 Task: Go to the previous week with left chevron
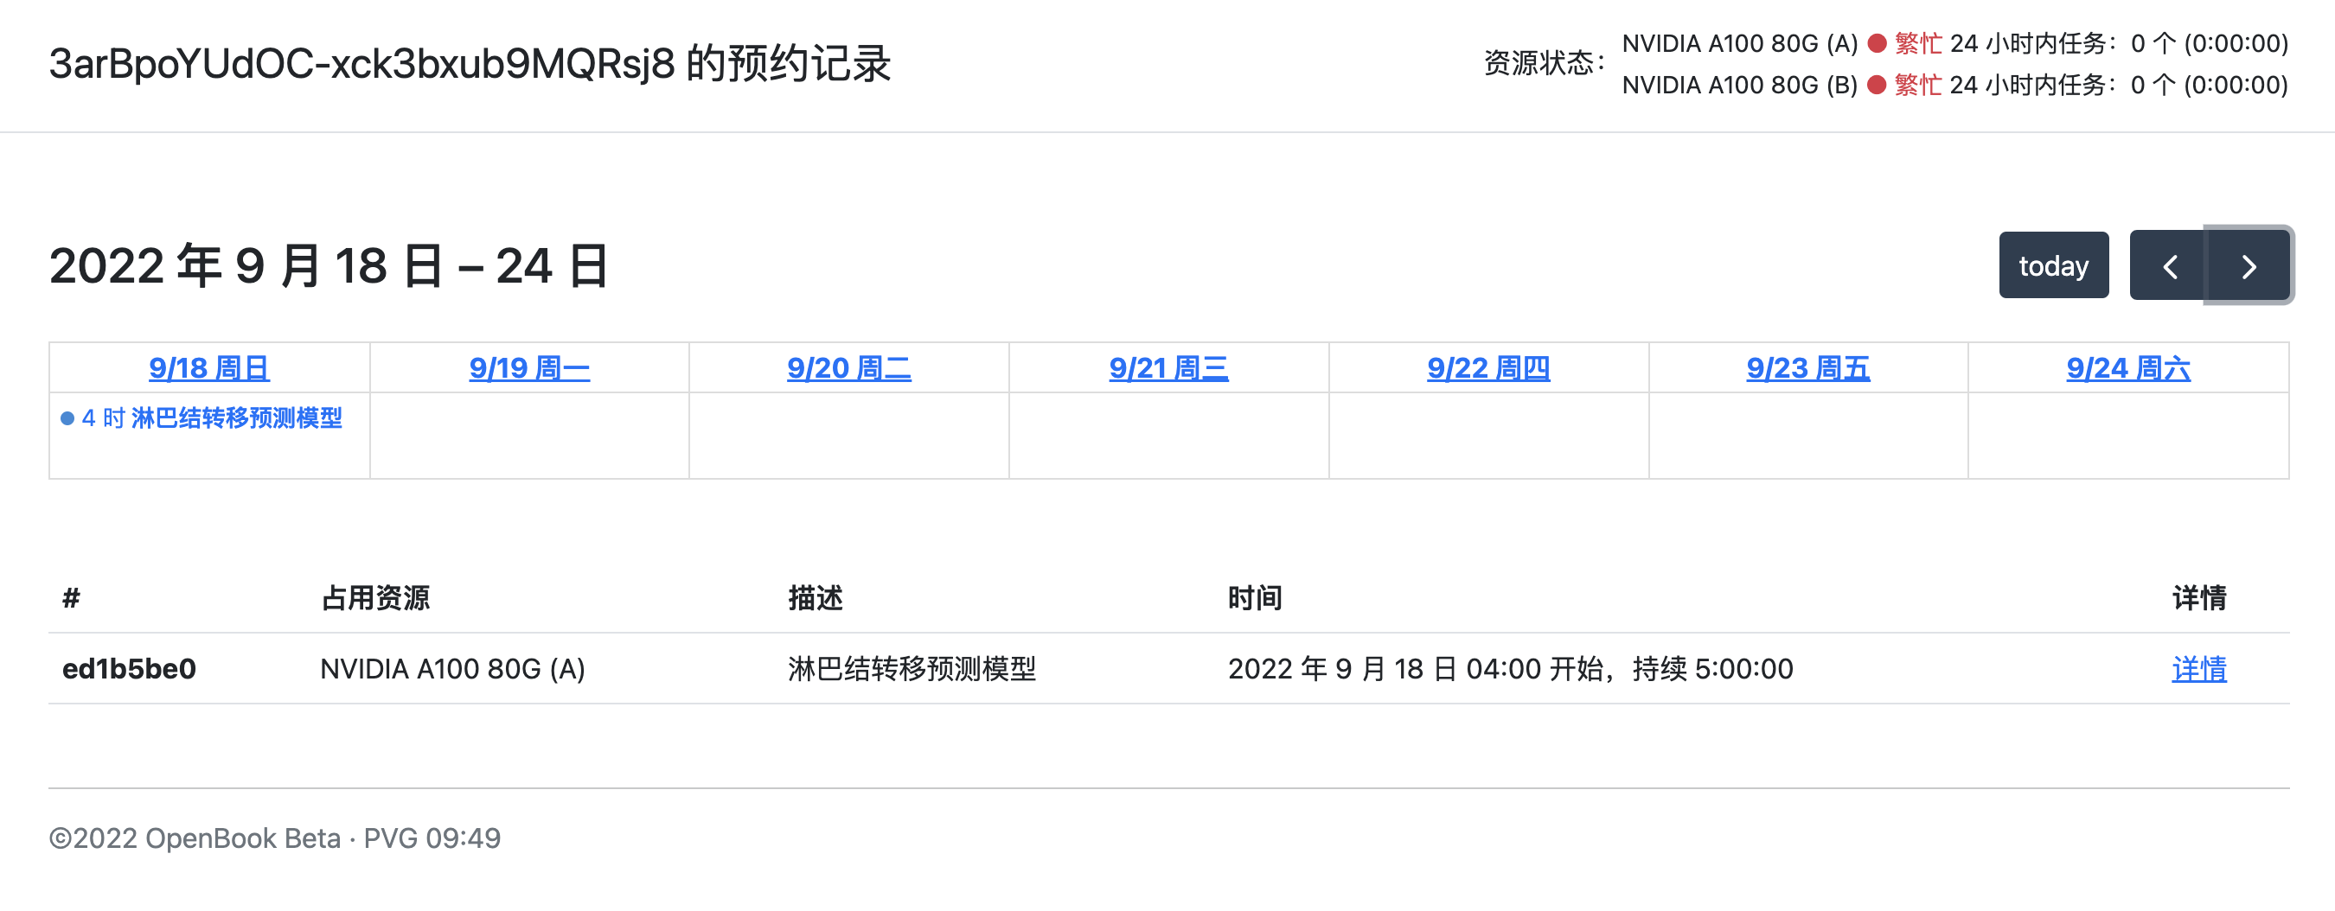pyautogui.click(x=2168, y=265)
